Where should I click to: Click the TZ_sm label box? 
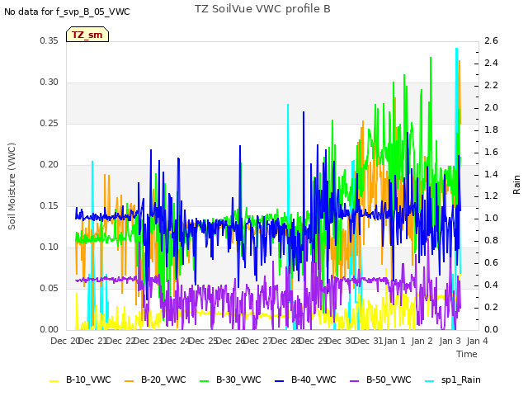pos(87,35)
